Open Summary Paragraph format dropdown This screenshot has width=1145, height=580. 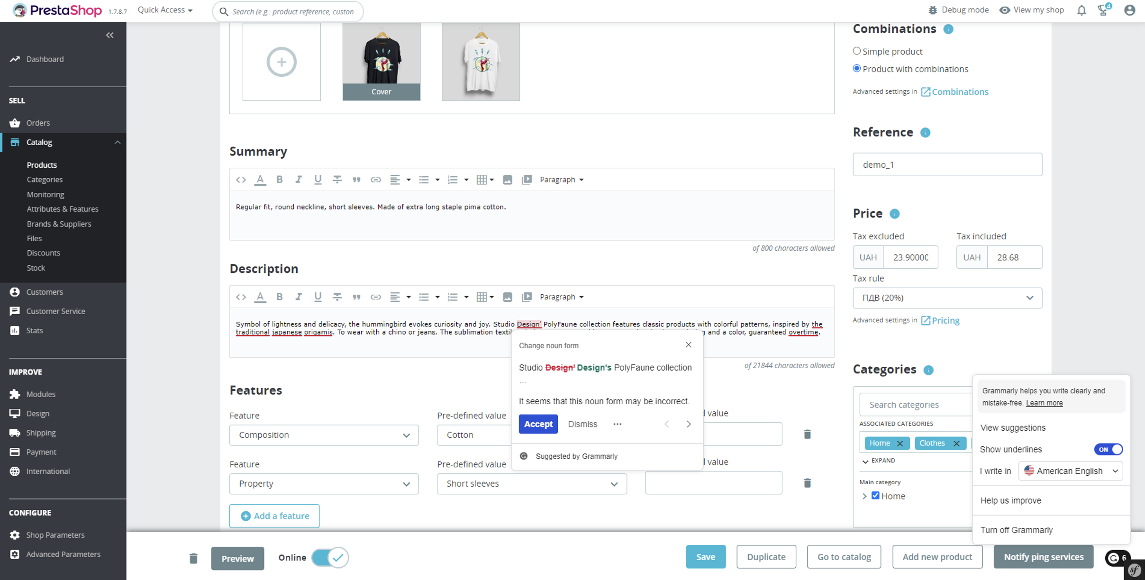(562, 180)
